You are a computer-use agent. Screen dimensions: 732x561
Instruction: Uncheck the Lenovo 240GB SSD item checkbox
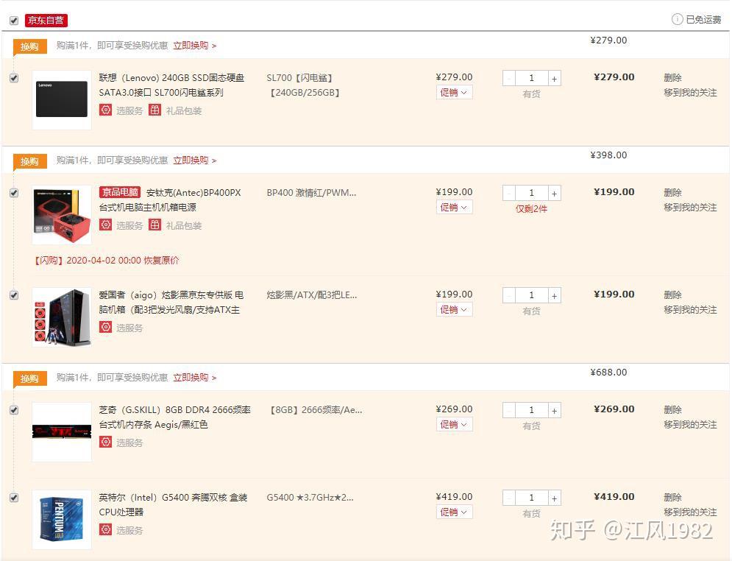pyautogui.click(x=14, y=78)
